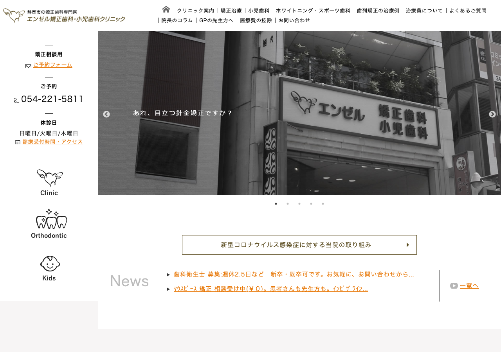Open ホワイトニング・スポーツ歯科 menu item
Image resolution: width=501 pixels, height=352 pixels.
point(313,11)
